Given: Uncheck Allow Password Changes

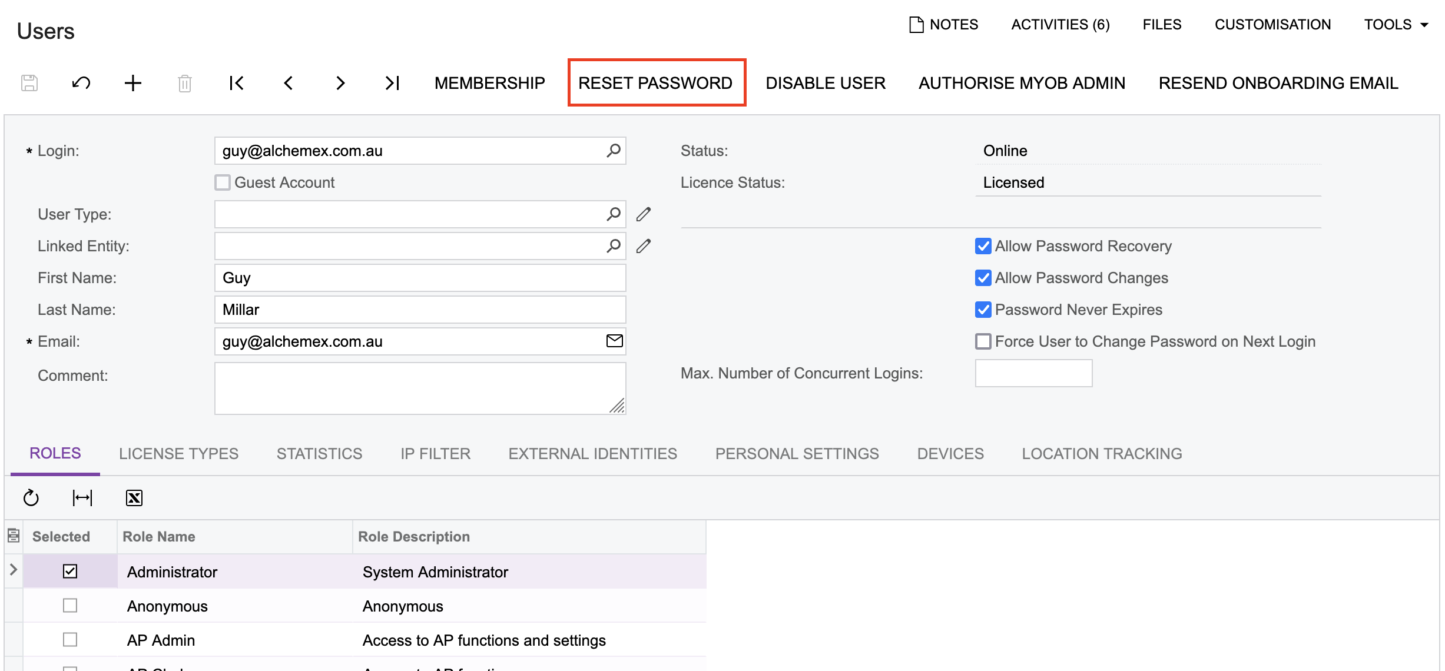Looking at the screenshot, I should click(983, 278).
